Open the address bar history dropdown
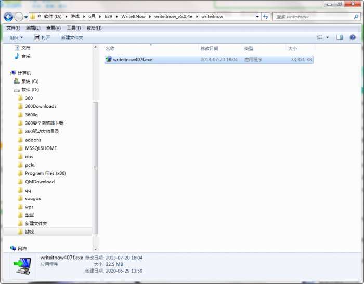 [x=257, y=17]
